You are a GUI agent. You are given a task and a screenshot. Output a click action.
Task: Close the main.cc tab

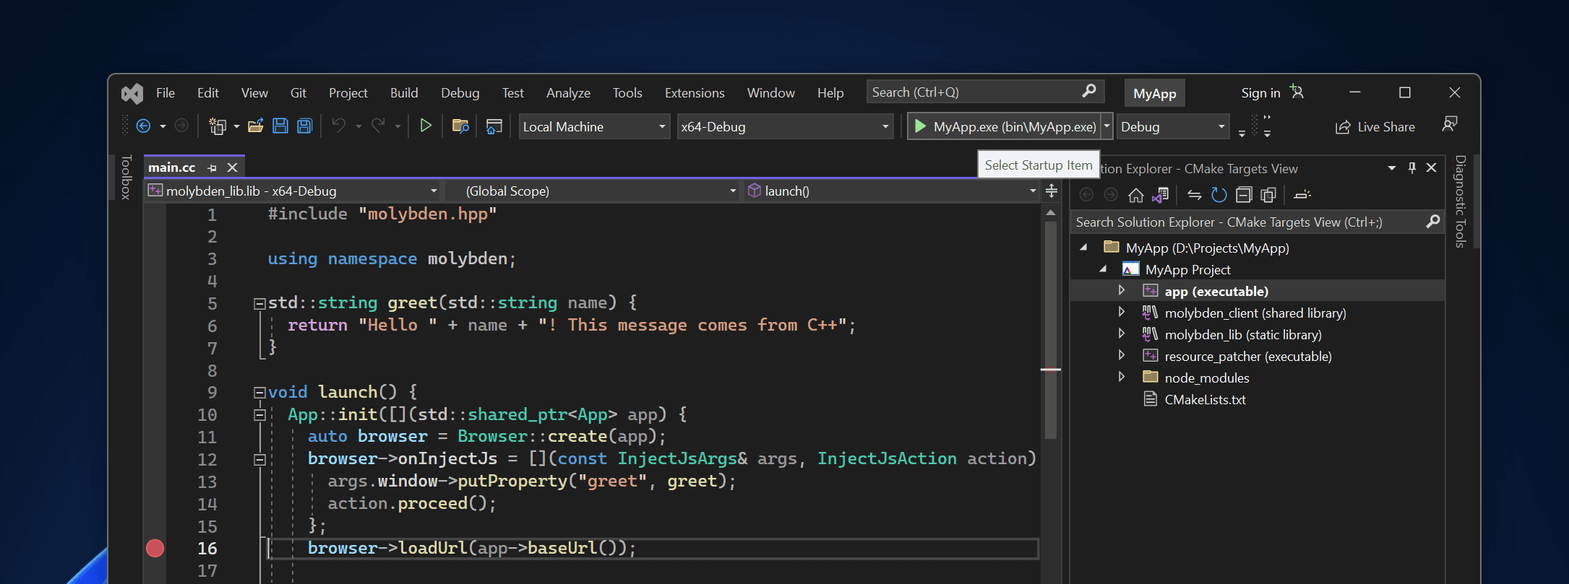(x=232, y=167)
